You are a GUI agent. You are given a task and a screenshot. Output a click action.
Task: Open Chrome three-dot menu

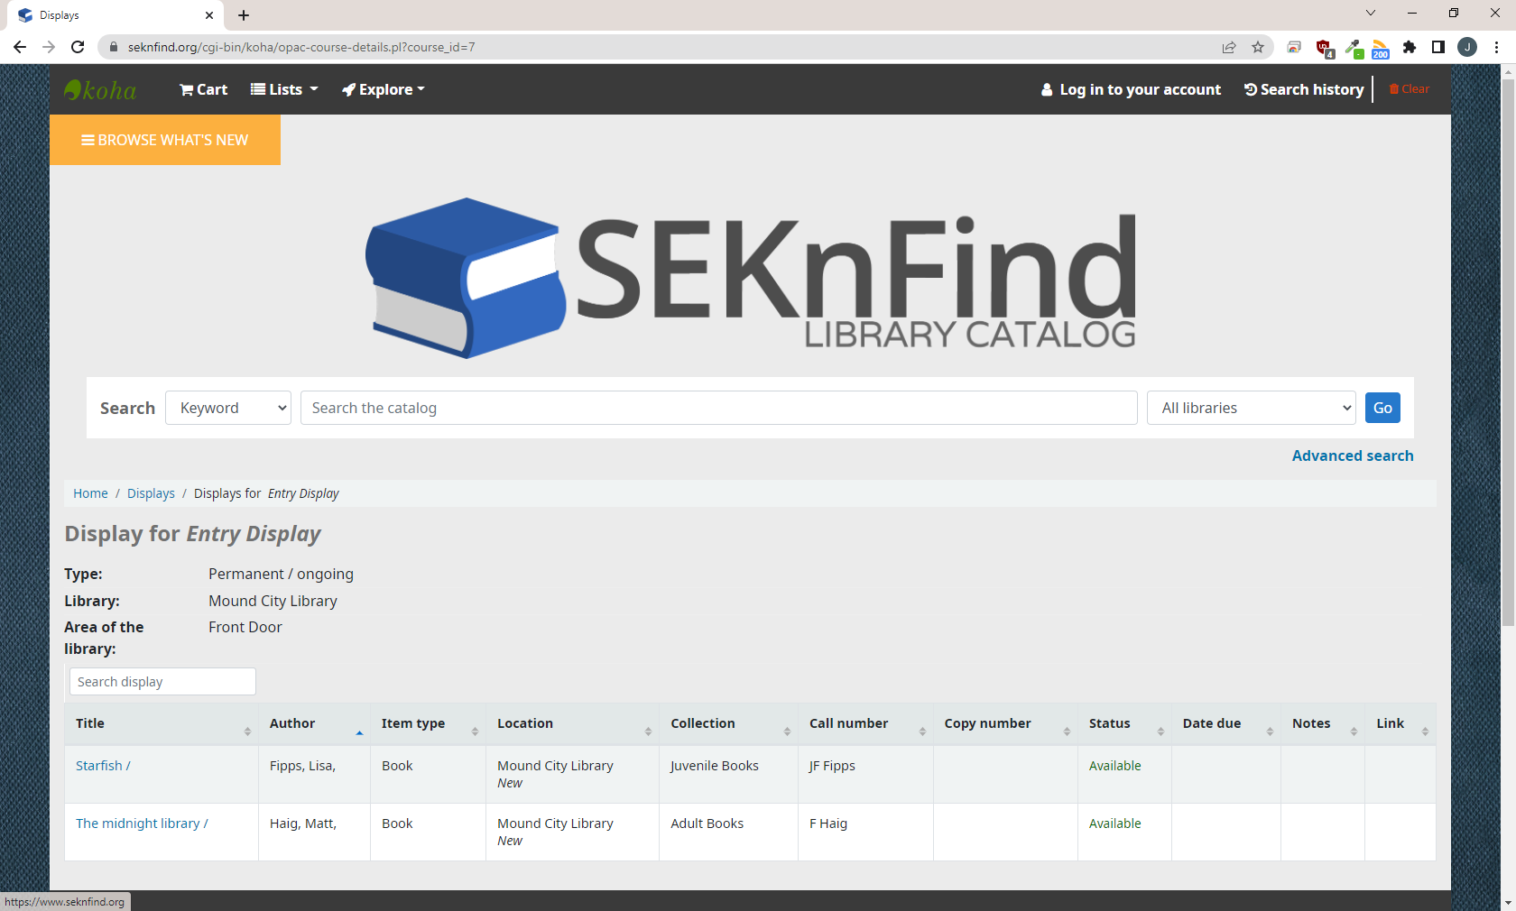[x=1496, y=47]
